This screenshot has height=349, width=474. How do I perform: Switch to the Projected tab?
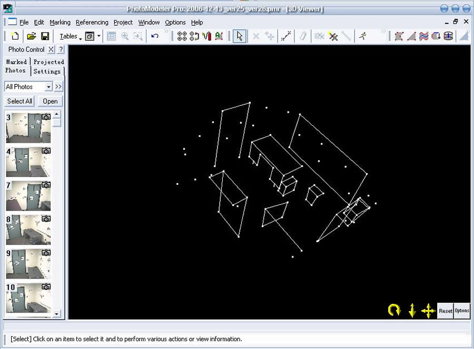tap(48, 62)
